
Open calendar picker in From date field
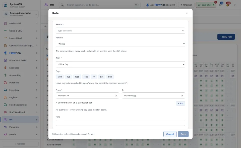pyautogui.click(x=116, y=96)
